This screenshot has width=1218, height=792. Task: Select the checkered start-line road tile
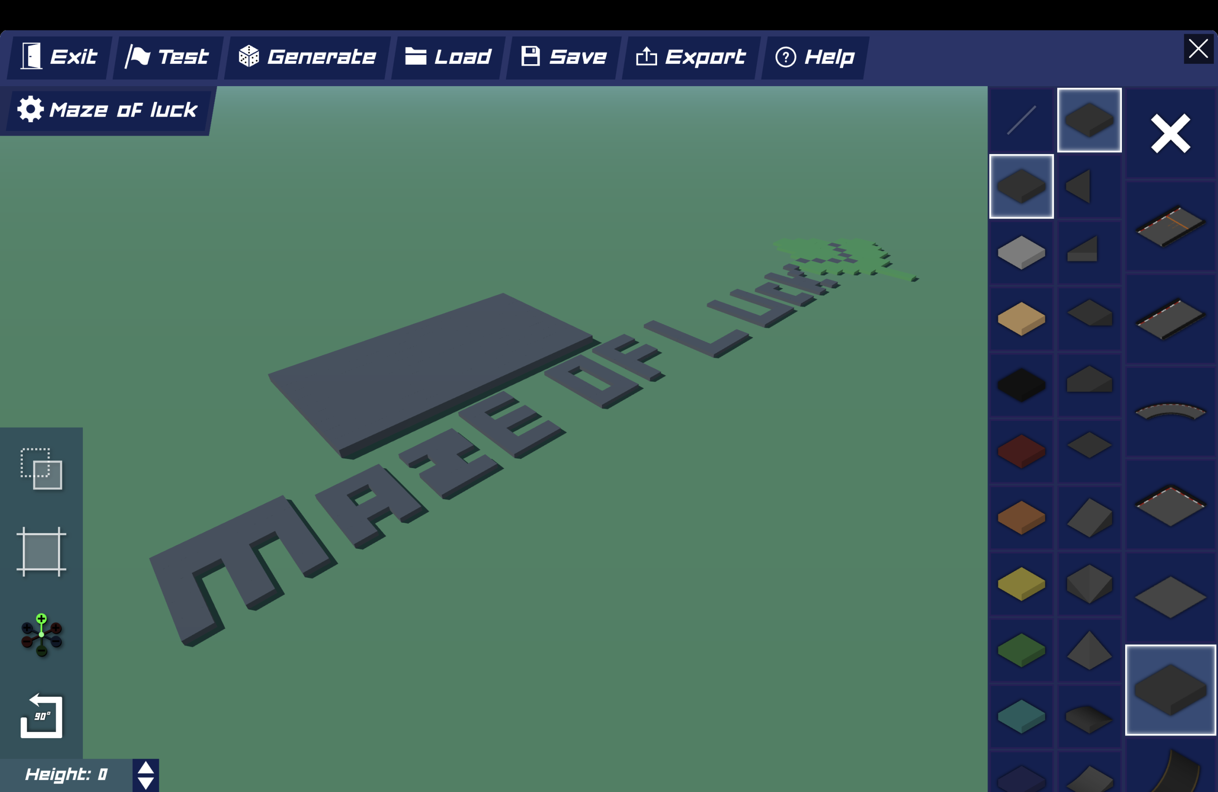1170,224
